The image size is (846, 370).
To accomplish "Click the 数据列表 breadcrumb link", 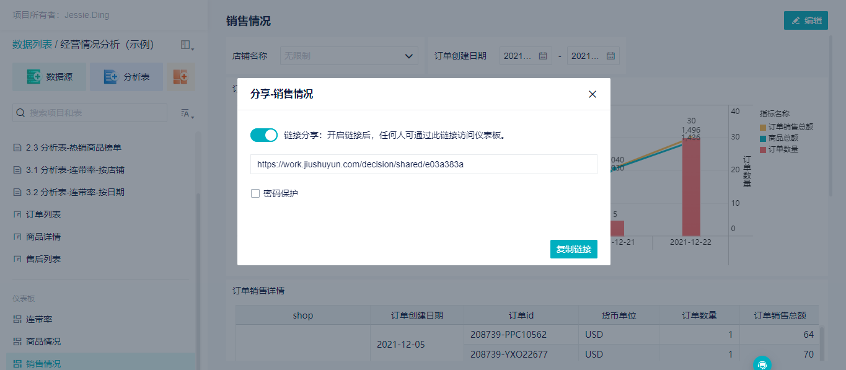I will point(32,45).
